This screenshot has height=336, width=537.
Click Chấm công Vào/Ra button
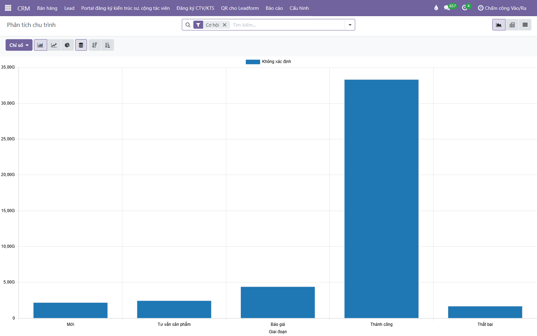coord(502,8)
